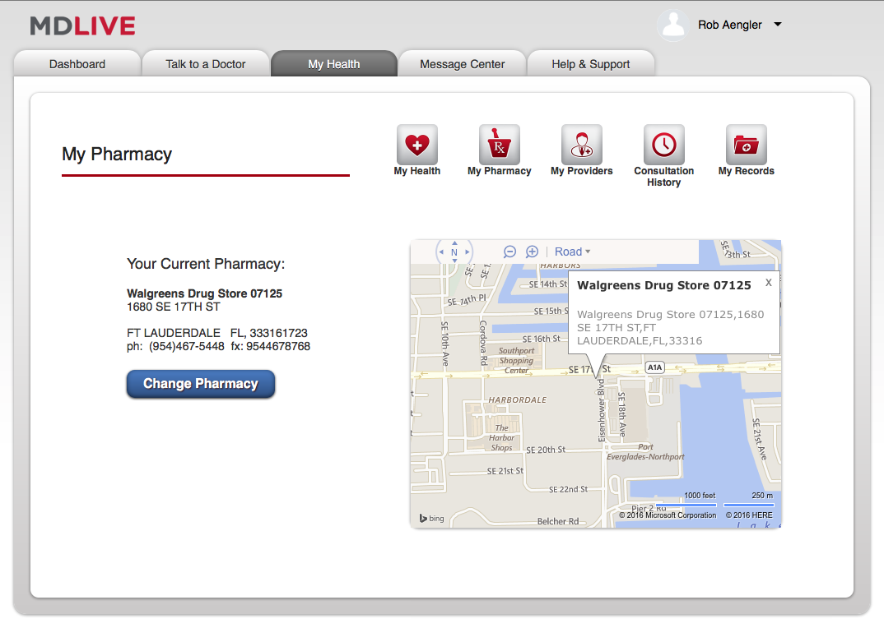Viewport: 884px width, 628px height.
Task: Click the 'Eisenhower Blvd' map label
Action: [601, 411]
